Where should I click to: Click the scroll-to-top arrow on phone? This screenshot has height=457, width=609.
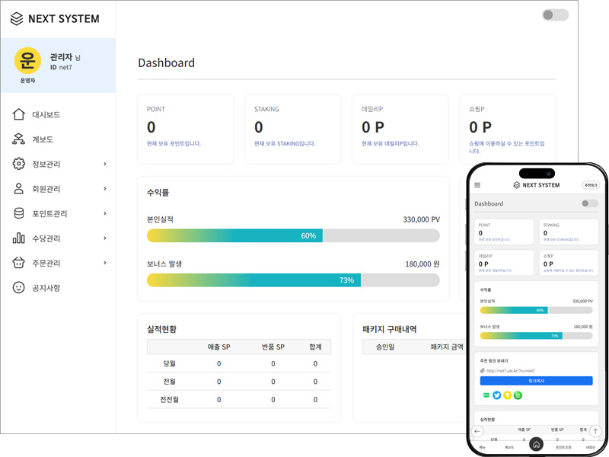coord(595,431)
